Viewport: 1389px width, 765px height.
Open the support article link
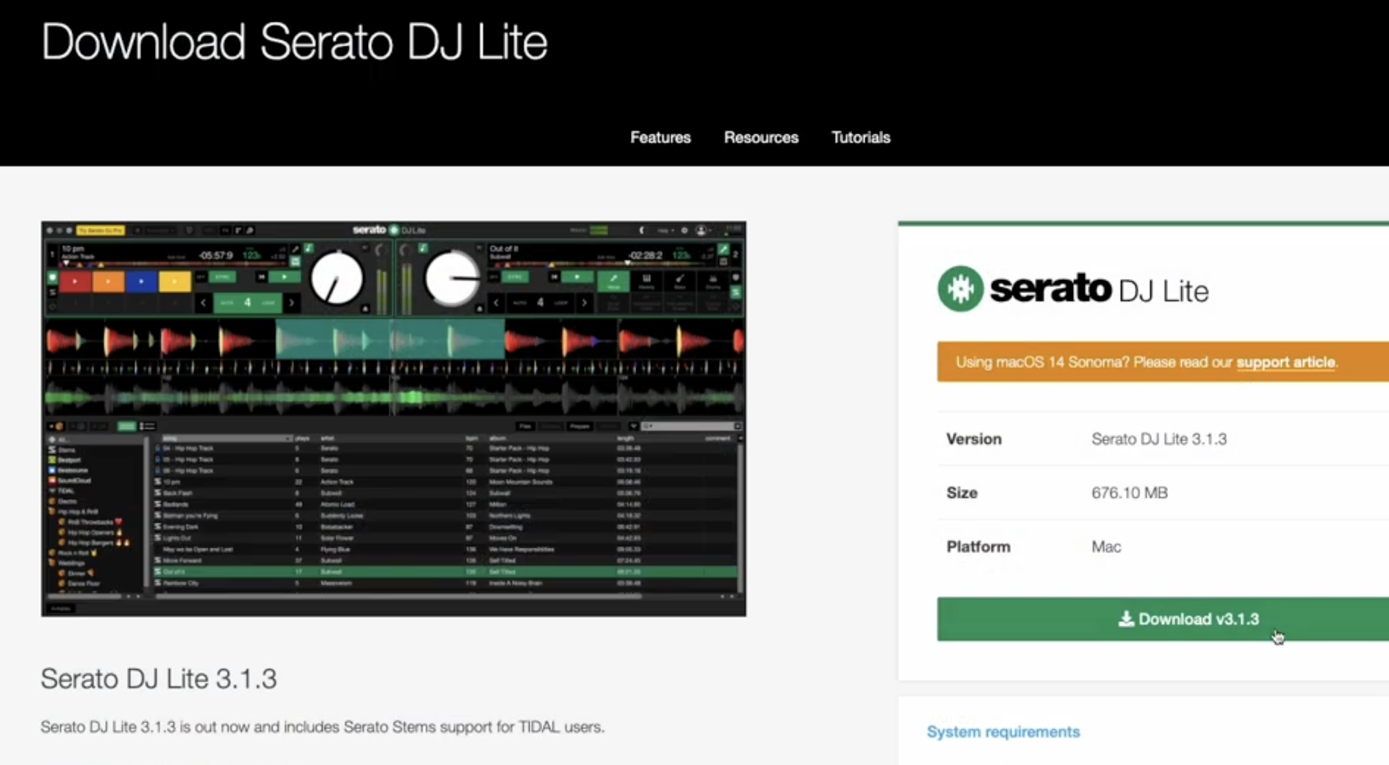click(1285, 362)
